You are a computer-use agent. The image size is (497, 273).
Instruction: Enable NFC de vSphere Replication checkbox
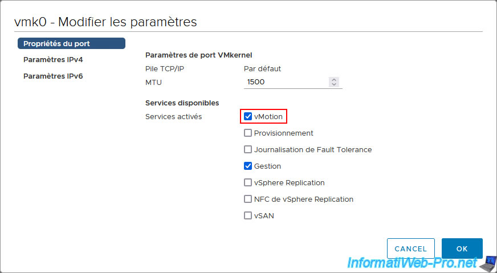tap(247, 199)
